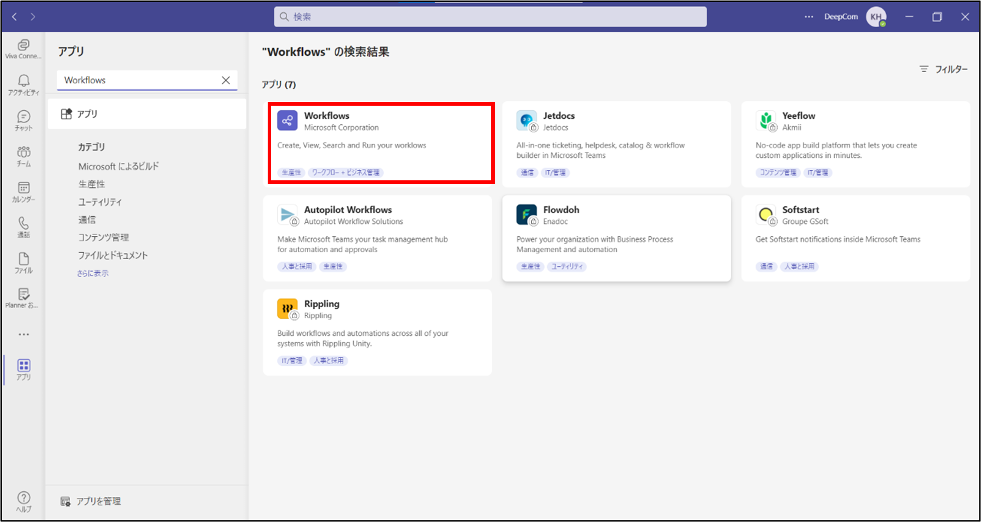Viewport: 981px width, 522px height.
Task: Open アプリを管理 at the bottom
Action: pos(91,501)
